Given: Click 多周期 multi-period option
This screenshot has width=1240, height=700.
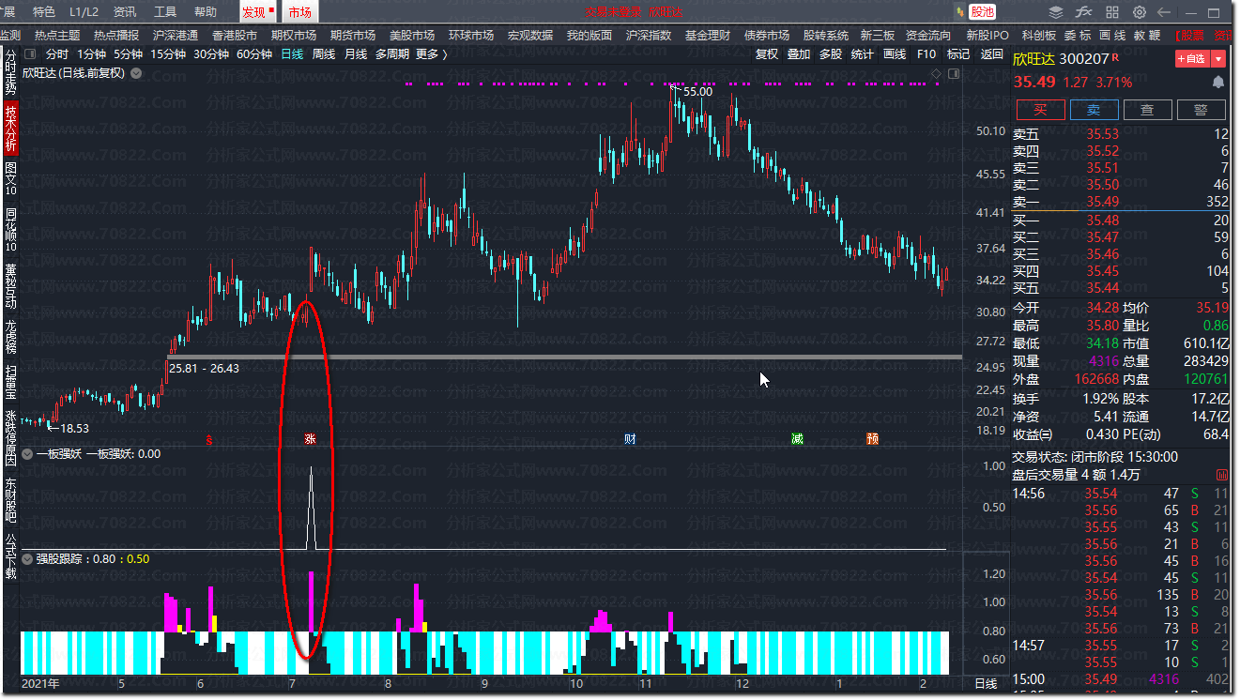Looking at the screenshot, I should tap(392, 54).
